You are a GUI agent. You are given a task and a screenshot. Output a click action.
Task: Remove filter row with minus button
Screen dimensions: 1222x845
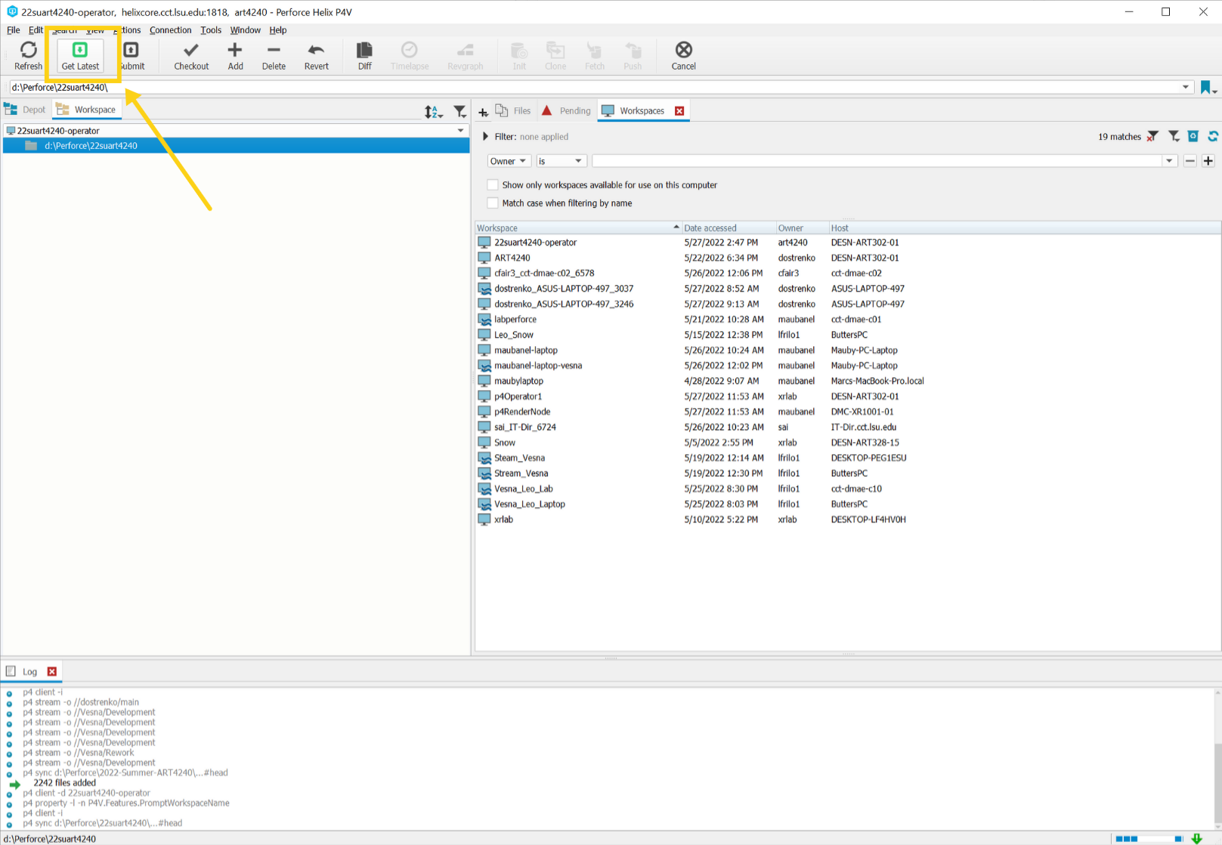pyautogui.click(x=1190, y=161)
